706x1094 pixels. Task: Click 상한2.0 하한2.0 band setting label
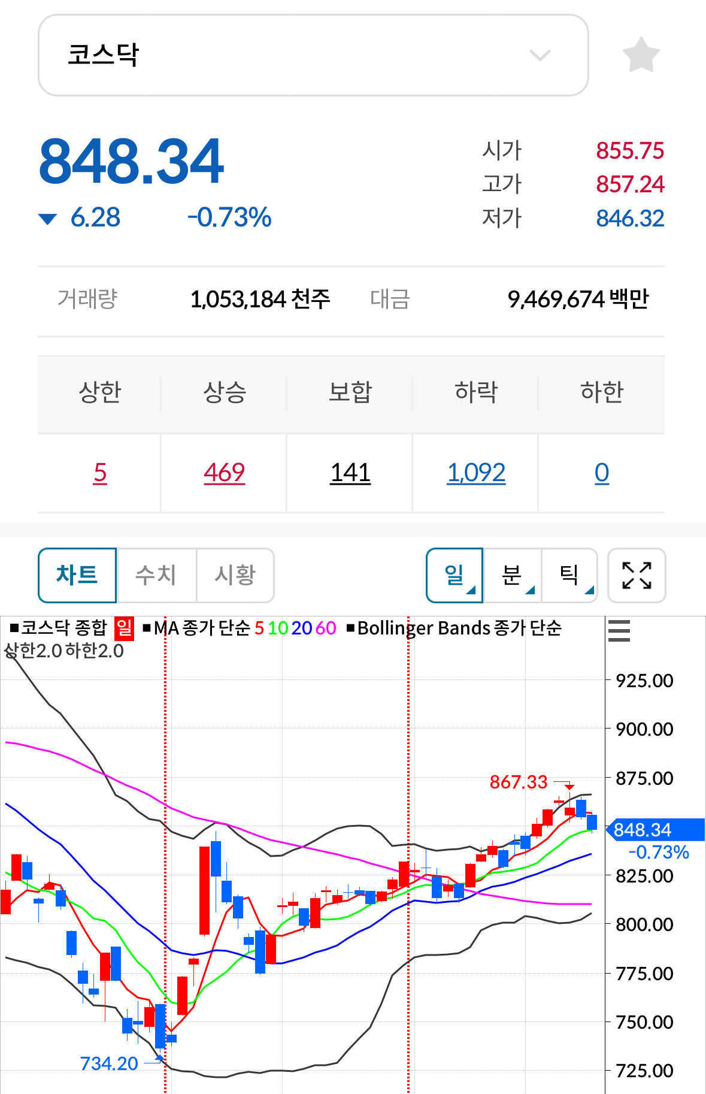click(x=64, y=651)
